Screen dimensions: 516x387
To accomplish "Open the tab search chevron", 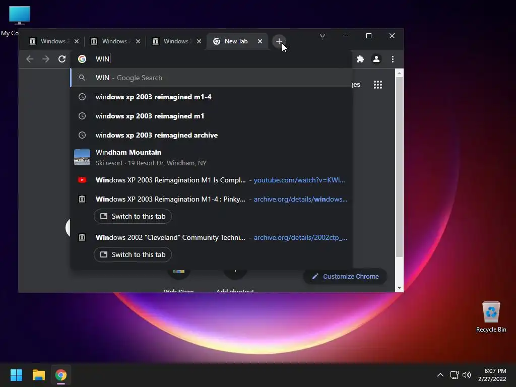I will [322, 36].
